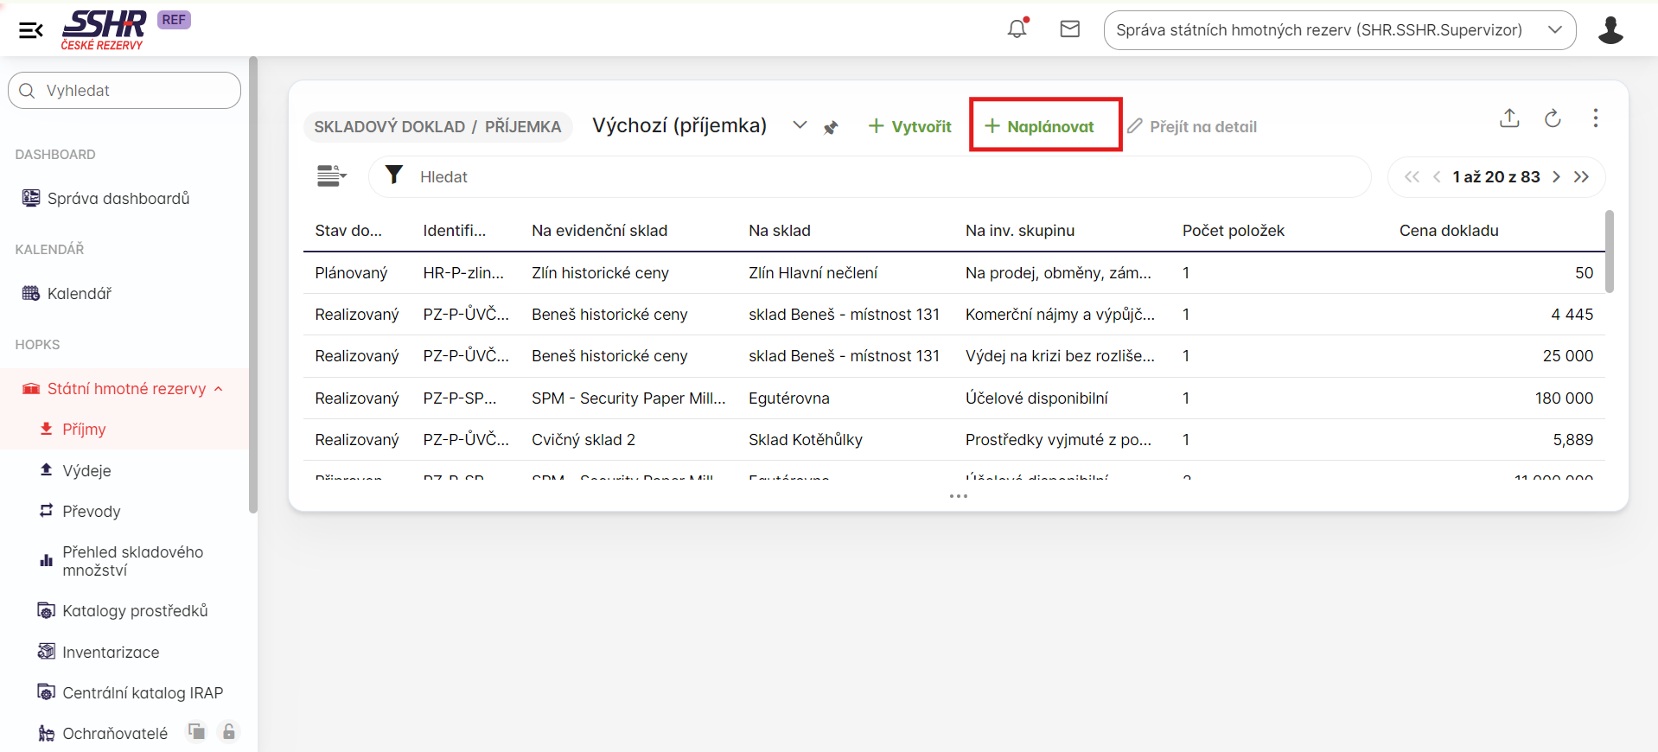Open the notifications bell
The height and width of the screenshot is (752, 1658).
click(1017, 29)
